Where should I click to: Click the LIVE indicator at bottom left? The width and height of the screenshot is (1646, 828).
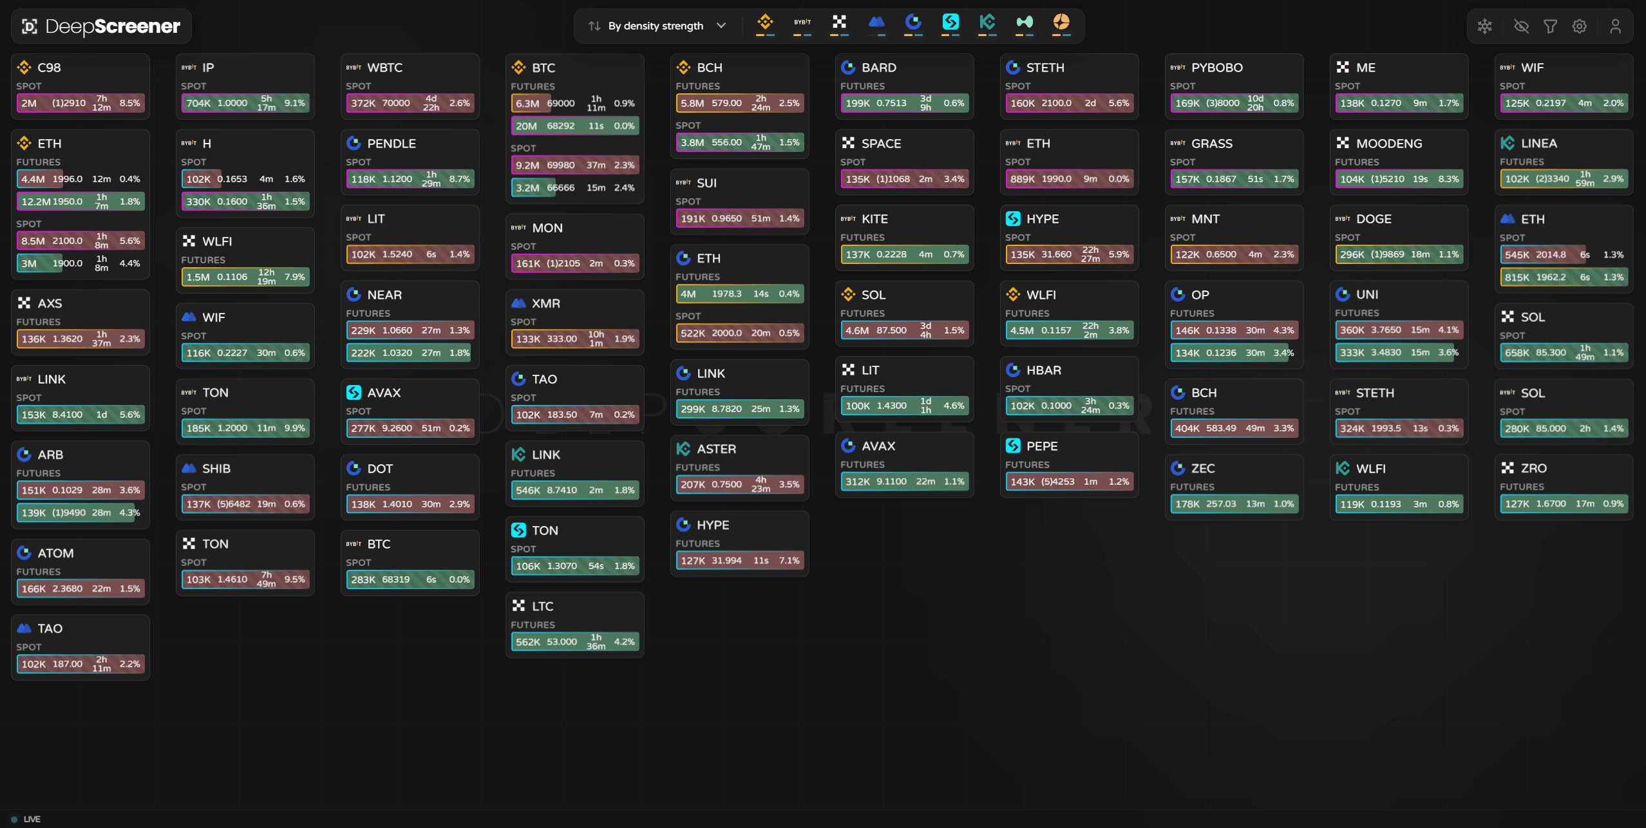(27, 819)
